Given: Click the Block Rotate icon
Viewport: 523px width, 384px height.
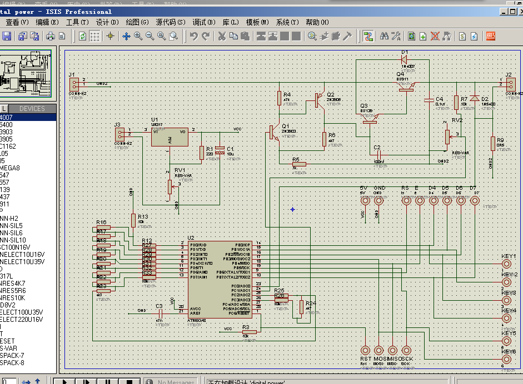Looking at the screenshot, I should (285, 36).
